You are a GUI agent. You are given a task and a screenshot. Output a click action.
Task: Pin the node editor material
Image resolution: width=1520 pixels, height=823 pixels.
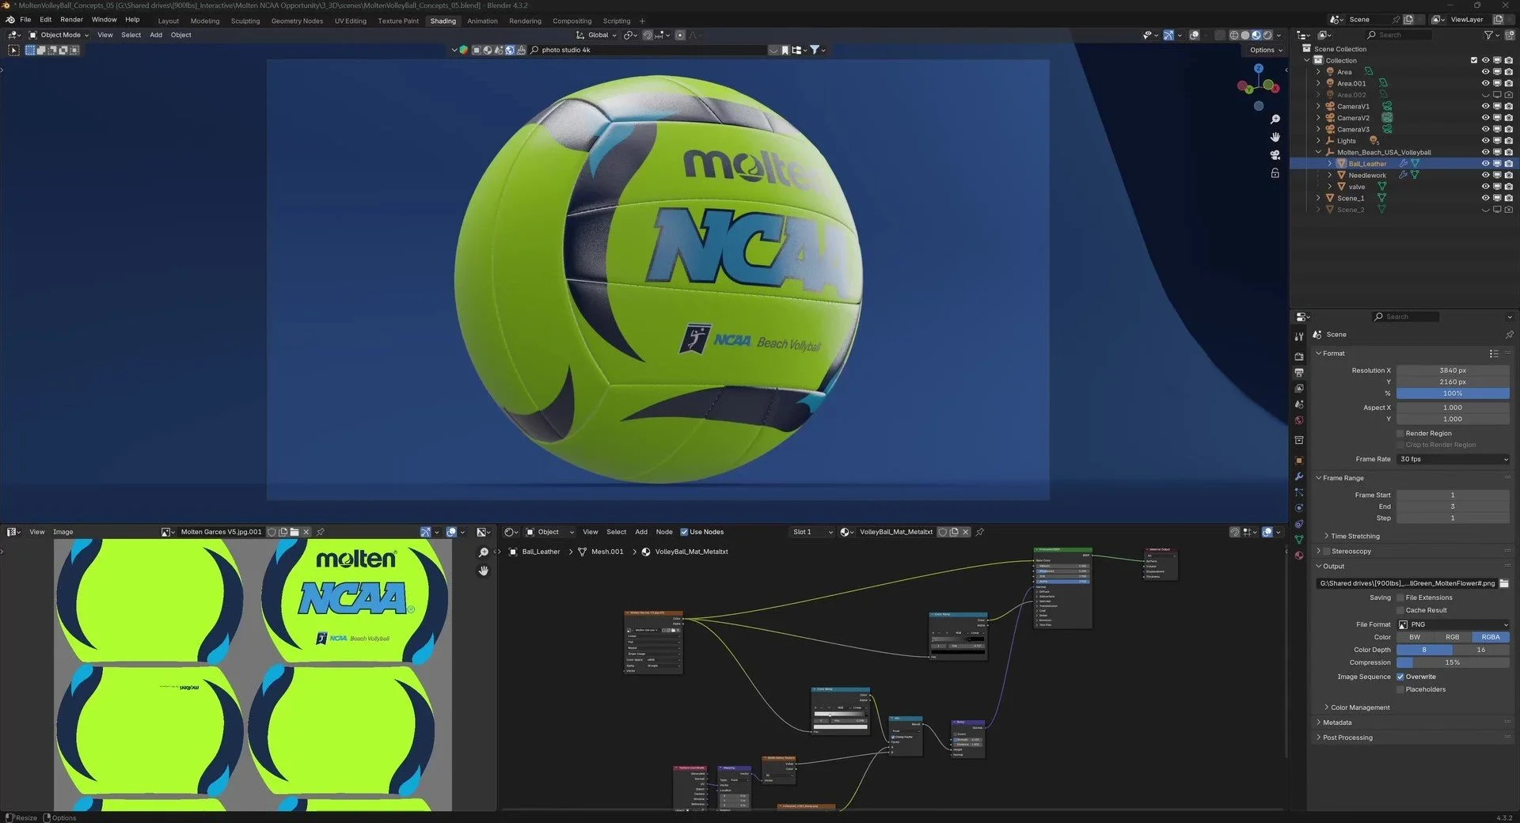tap(980, 532)
